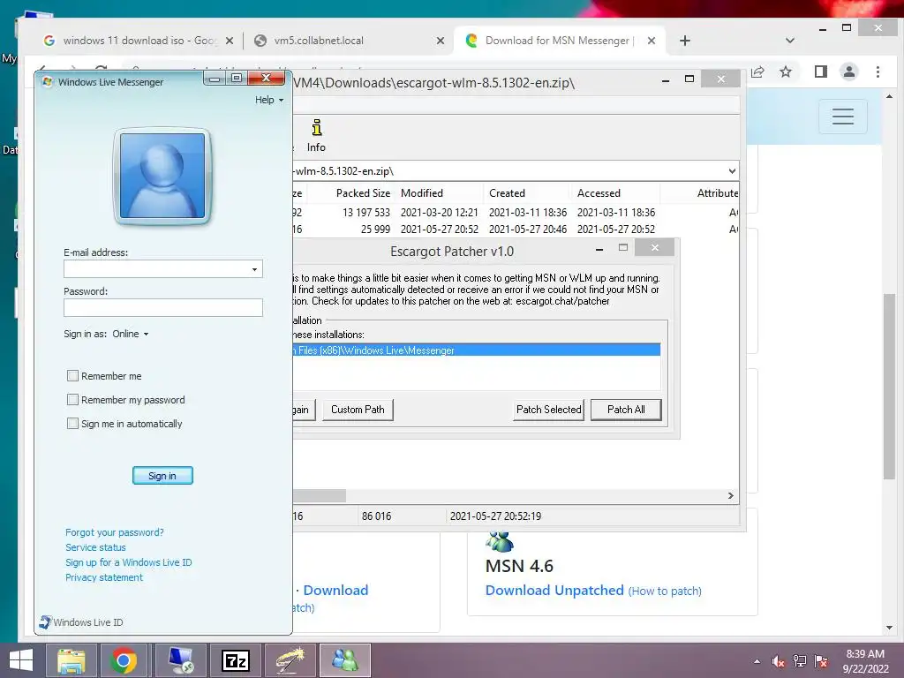Open Forgot your password link

pyautogui.click(x=115, y=532)
